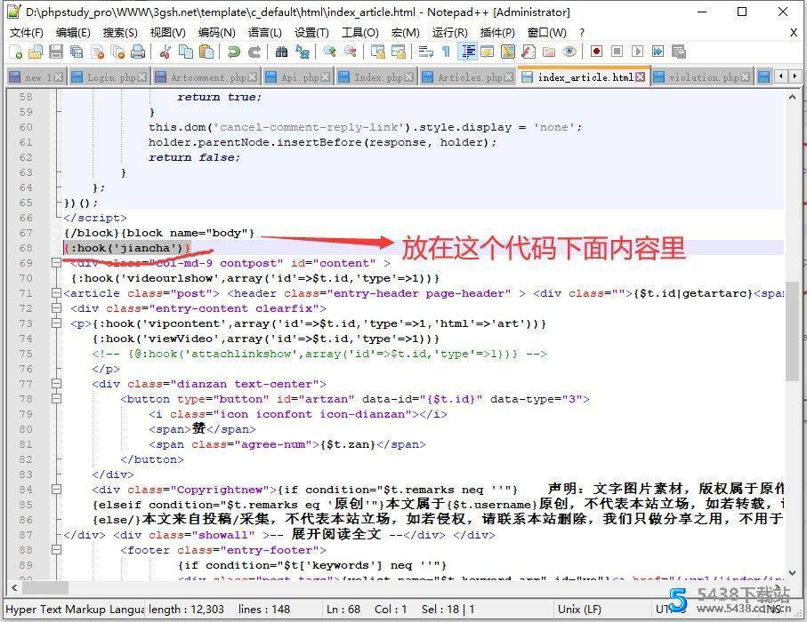The image size is (807, 622).
Task: Toggle the Word Wrap toolbar button
Action: (x=425, y=52)
